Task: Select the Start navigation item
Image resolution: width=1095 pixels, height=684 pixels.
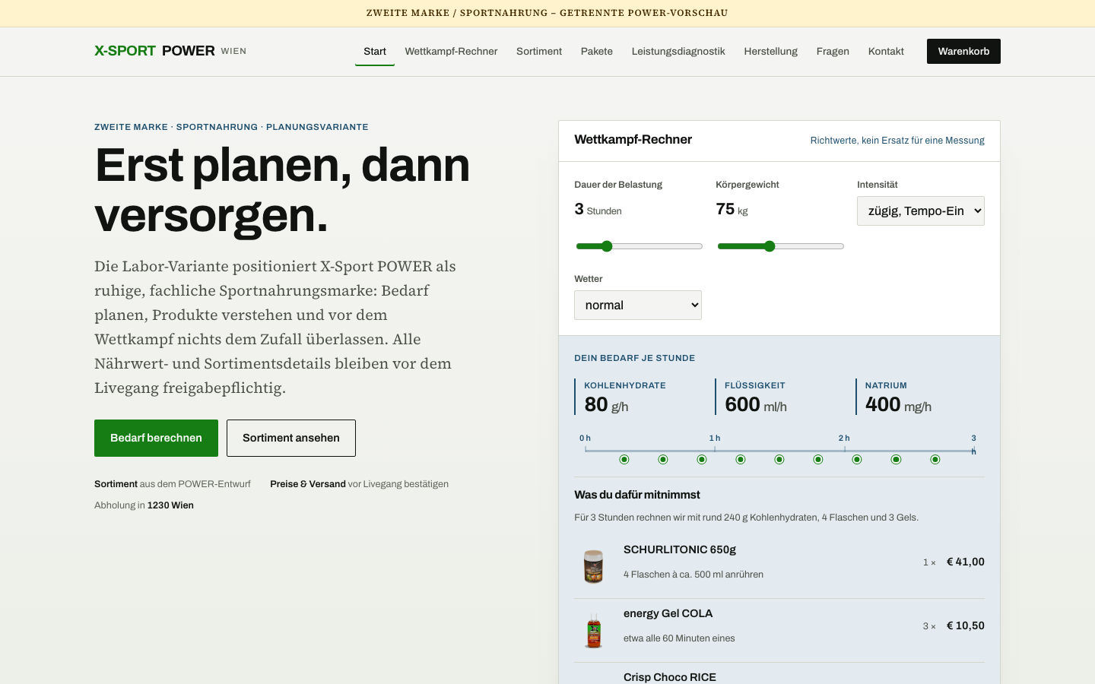Action: pos(375,51)
